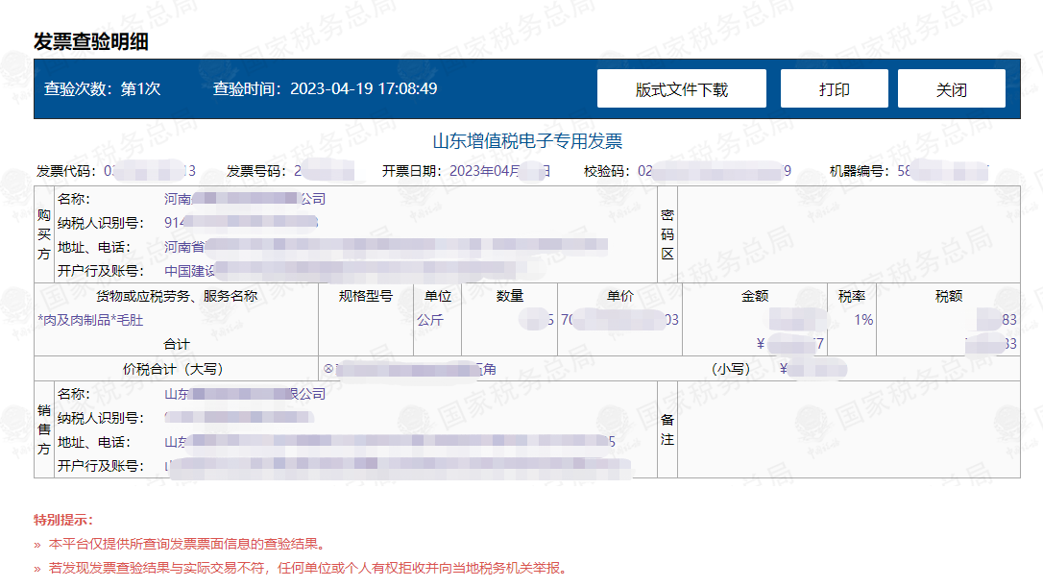Click the 关闭 button

[951, 88]
